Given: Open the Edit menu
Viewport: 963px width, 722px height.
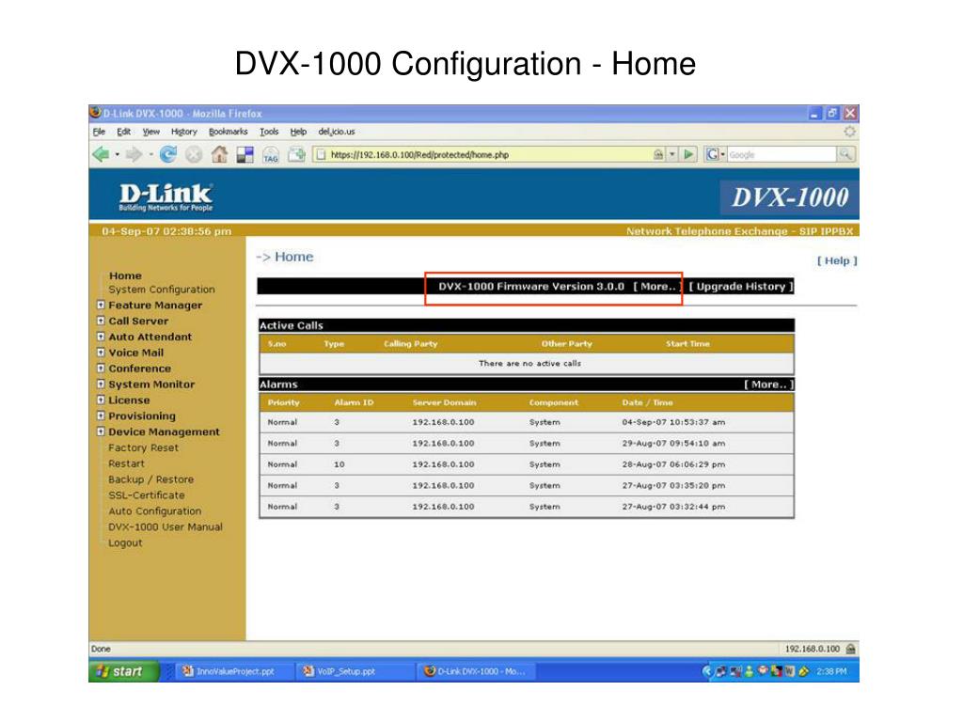Looking at the screenshot, I should pyautogui.click(x=123, y=132).
